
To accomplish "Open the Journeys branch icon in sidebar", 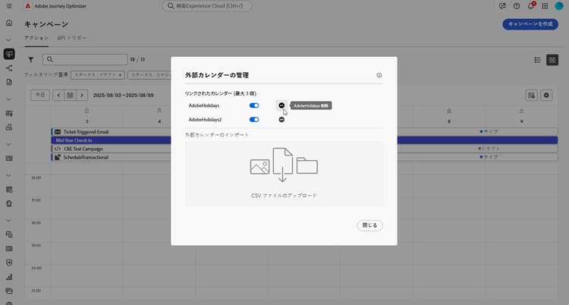I will click(x=9, y=68).
